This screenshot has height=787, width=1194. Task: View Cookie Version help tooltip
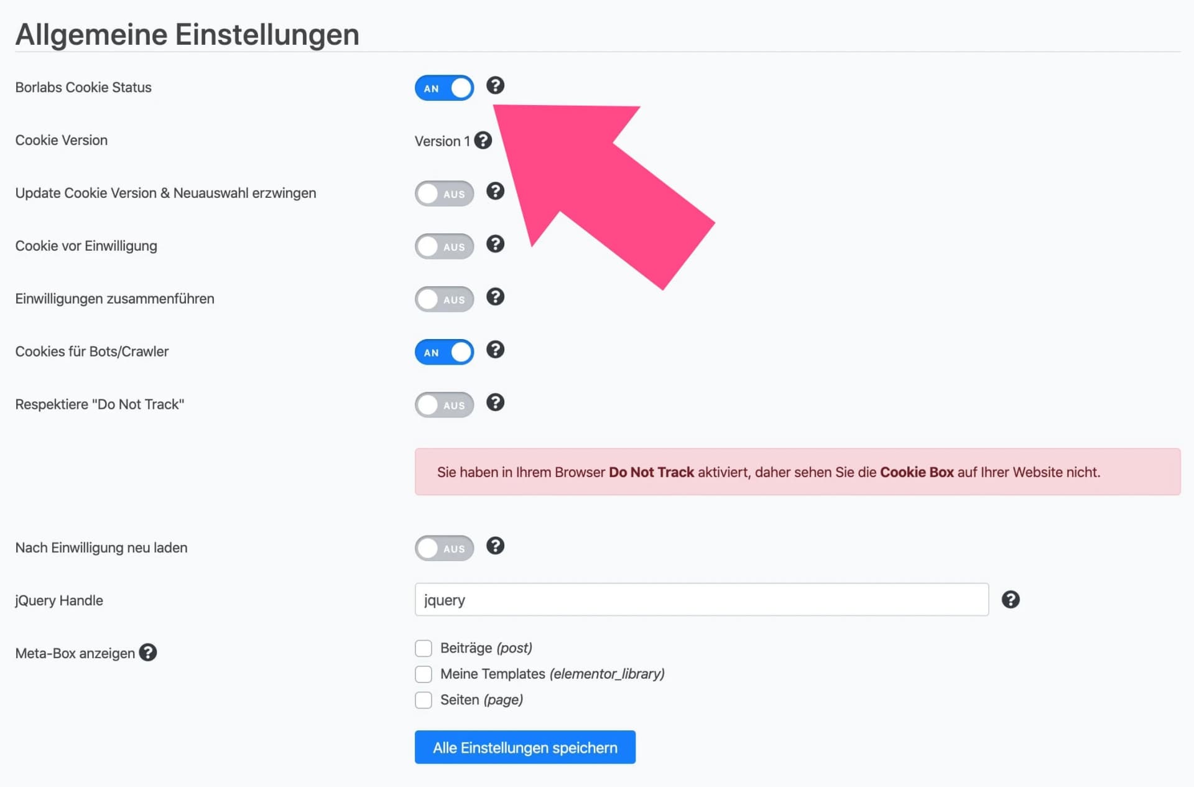click(x=483, y=141)
